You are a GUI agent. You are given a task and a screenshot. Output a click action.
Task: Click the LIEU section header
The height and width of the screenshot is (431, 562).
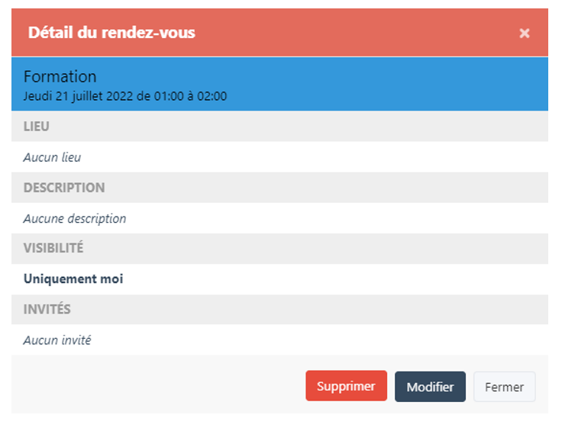click(x=37, y=127)
